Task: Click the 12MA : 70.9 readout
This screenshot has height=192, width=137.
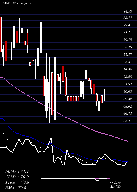Action: pos(17,177)
